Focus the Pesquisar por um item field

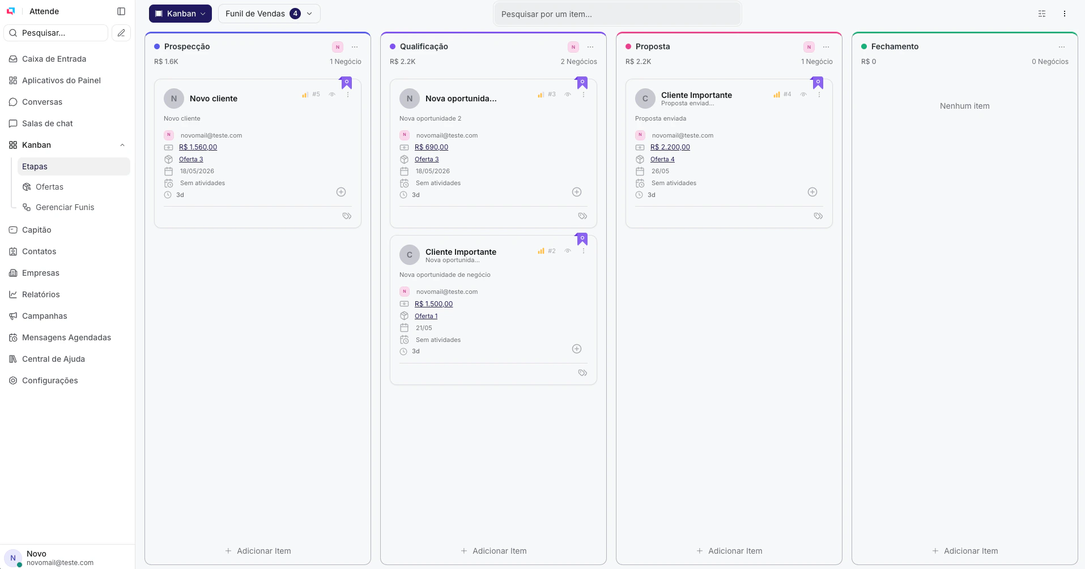(x=618, y=14)
